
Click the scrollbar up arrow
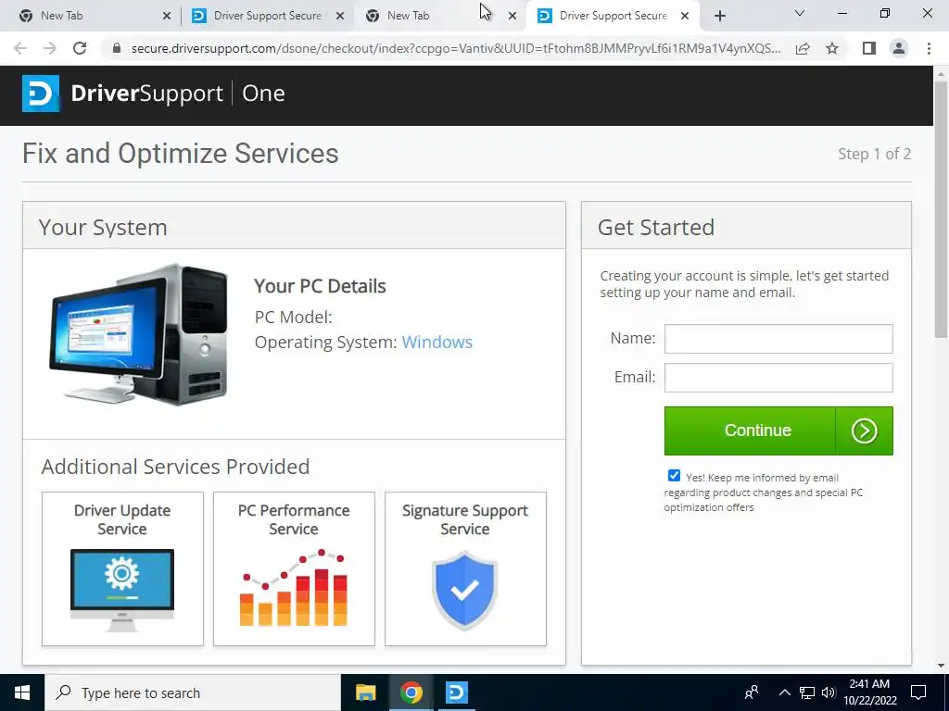941,73
